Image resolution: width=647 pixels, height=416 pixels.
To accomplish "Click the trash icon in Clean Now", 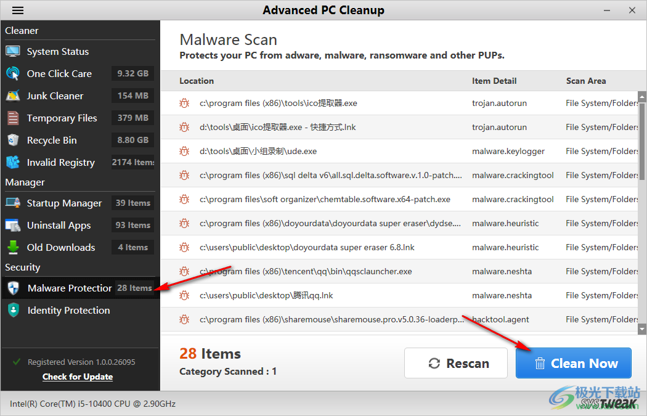I will [540, 364].
